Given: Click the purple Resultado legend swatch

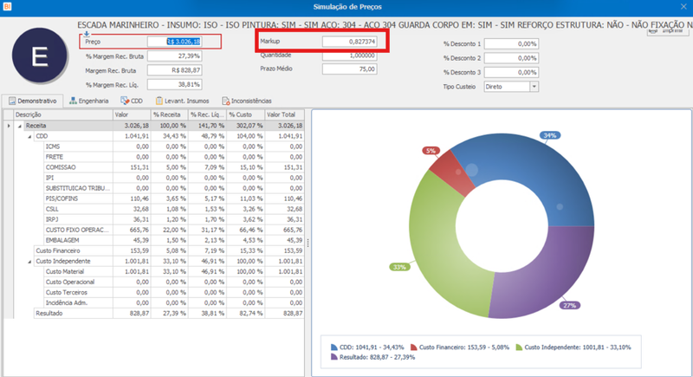Looking at the screenshot, I should click(x=334, y=357).
